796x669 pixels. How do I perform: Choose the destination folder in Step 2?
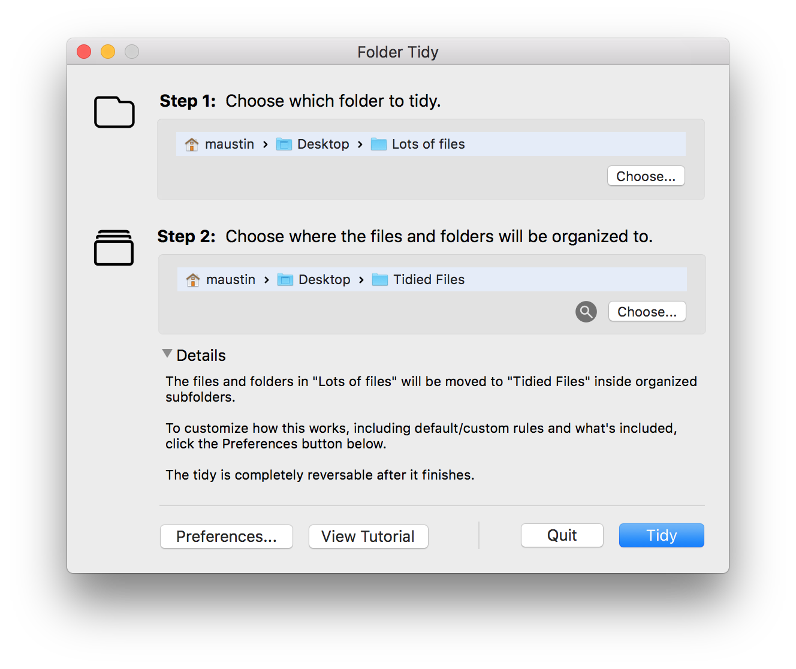point(647,312)
